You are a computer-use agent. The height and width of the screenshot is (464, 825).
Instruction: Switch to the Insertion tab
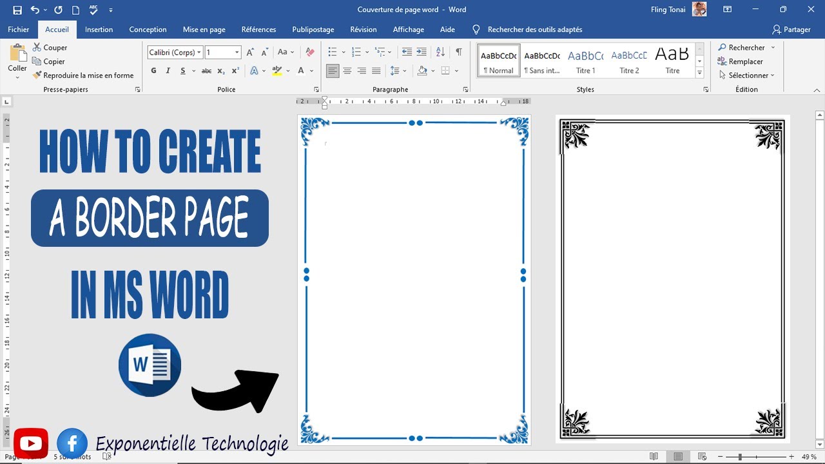[99, 30]
